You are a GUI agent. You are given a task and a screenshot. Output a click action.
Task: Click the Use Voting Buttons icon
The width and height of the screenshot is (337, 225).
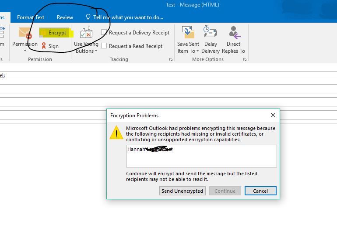point(86,33)
